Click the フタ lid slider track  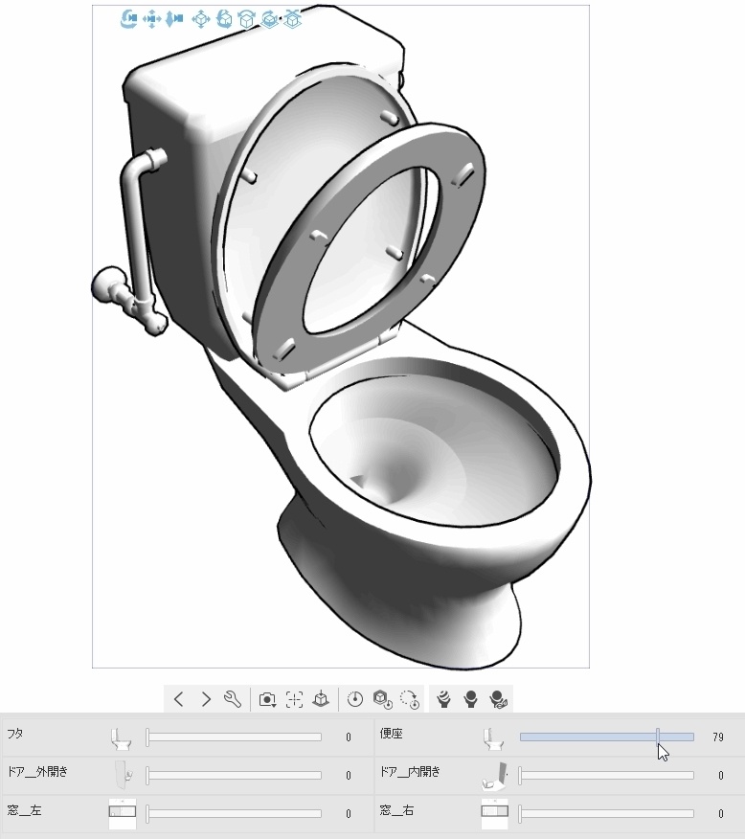(x=235, y=737)
